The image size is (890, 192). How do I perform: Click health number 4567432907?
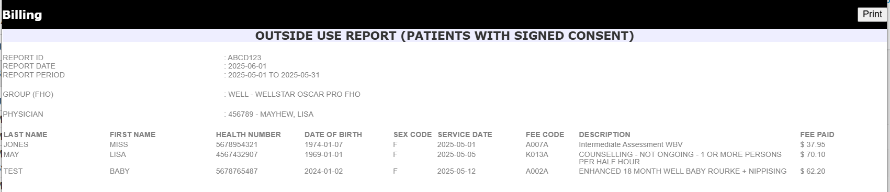click(236, 154)
